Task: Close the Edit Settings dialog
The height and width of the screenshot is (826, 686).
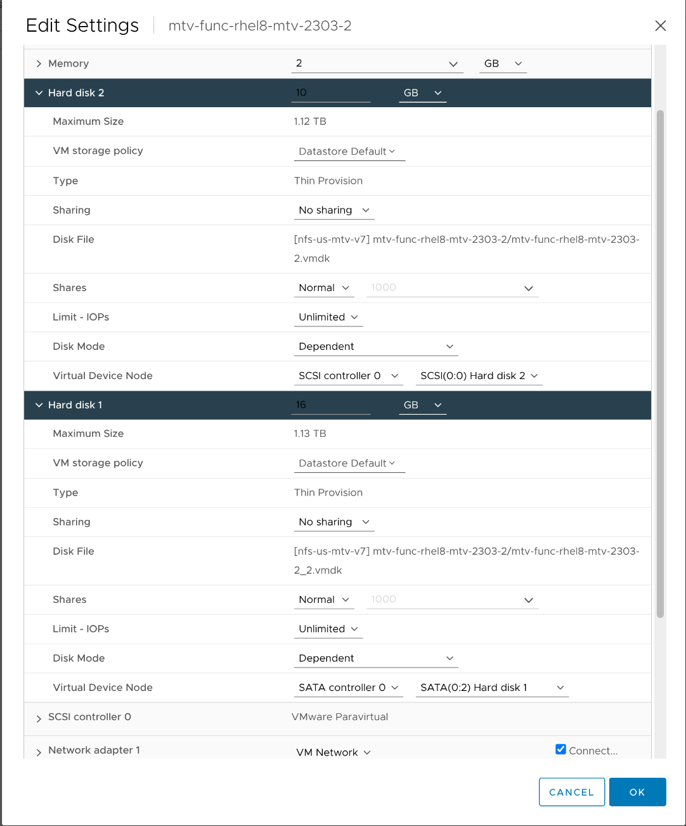Action: point(660,25)
